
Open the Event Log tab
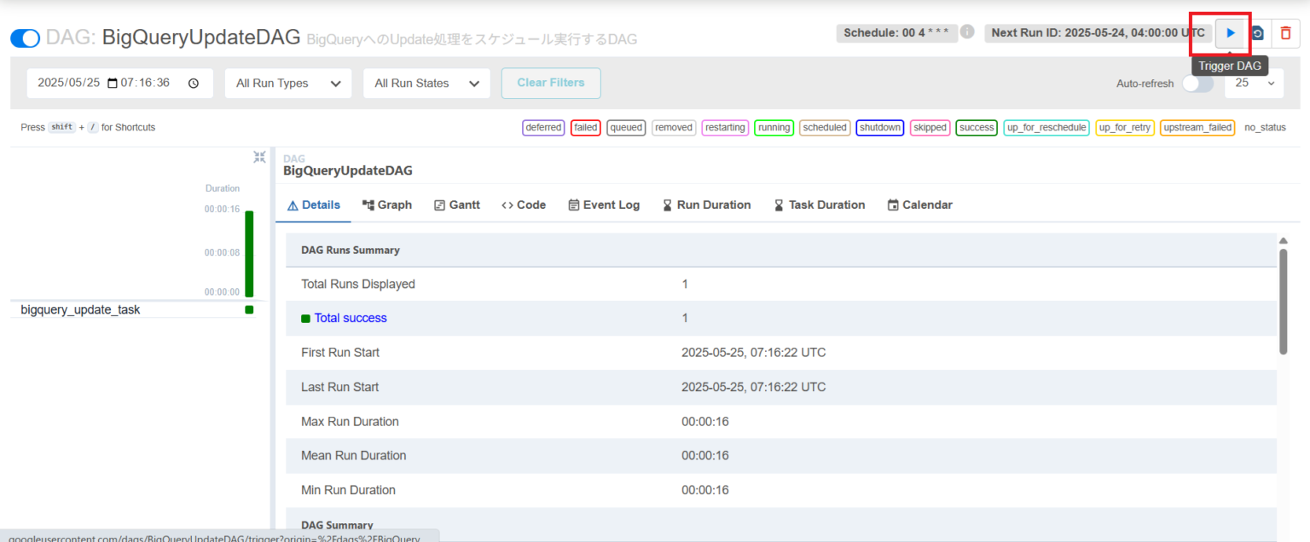pos(604,205)
